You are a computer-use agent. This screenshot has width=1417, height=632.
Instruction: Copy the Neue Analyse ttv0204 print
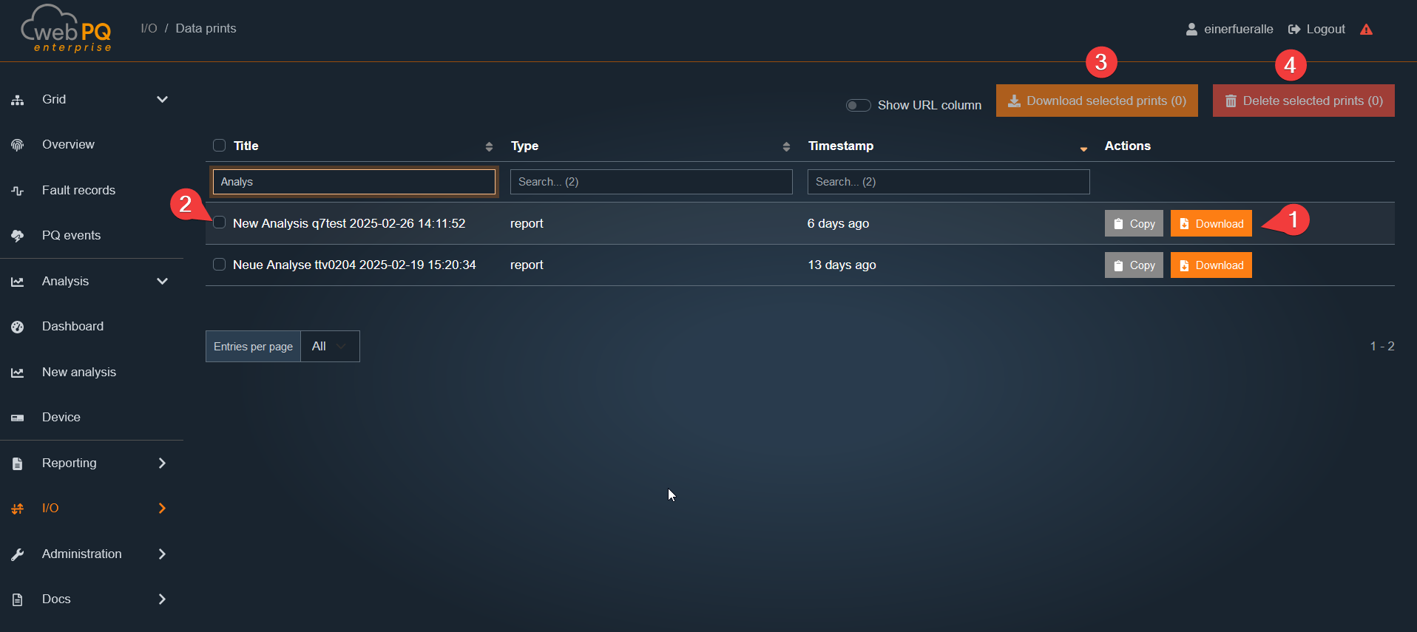point(1133,265)
